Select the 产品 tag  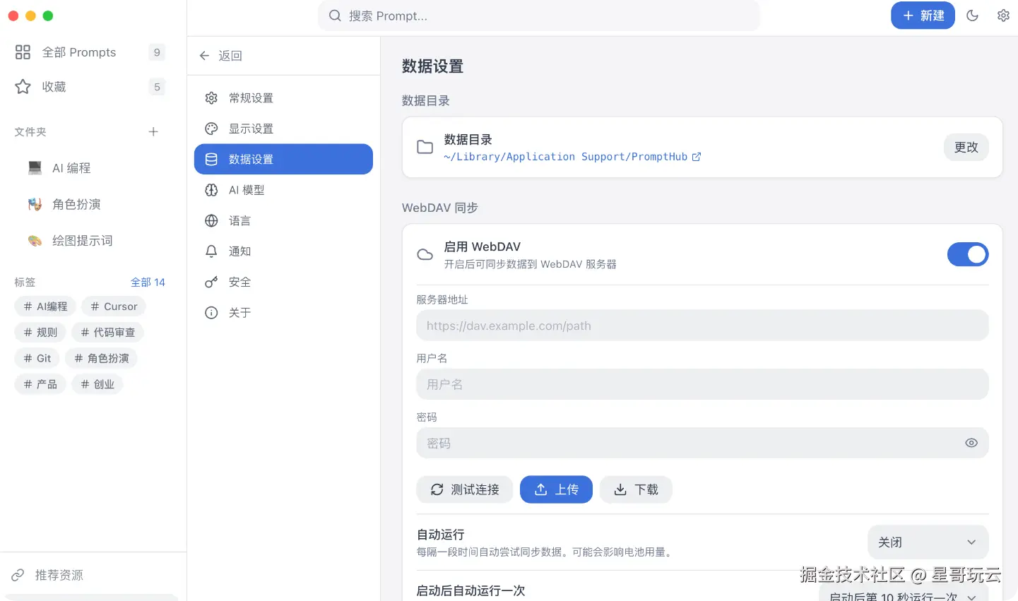(x=40, y=384)
